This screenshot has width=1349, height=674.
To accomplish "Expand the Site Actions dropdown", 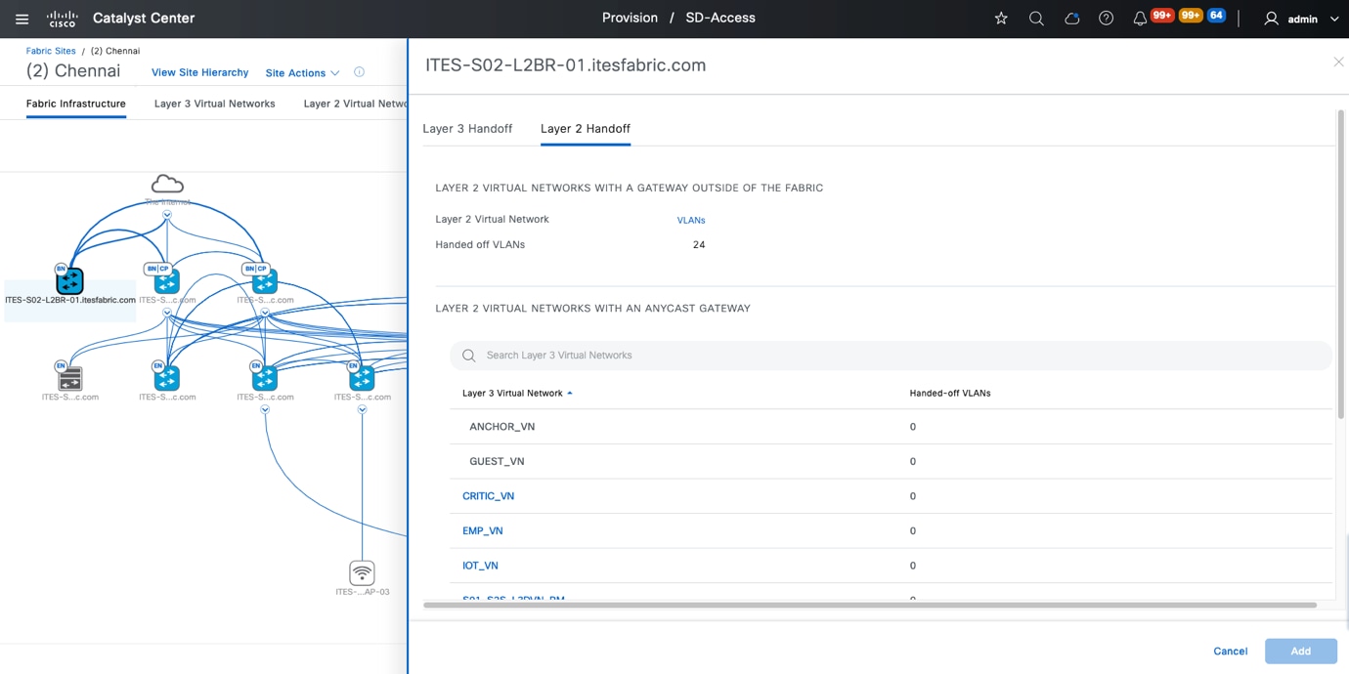I will tap(302, 73).
